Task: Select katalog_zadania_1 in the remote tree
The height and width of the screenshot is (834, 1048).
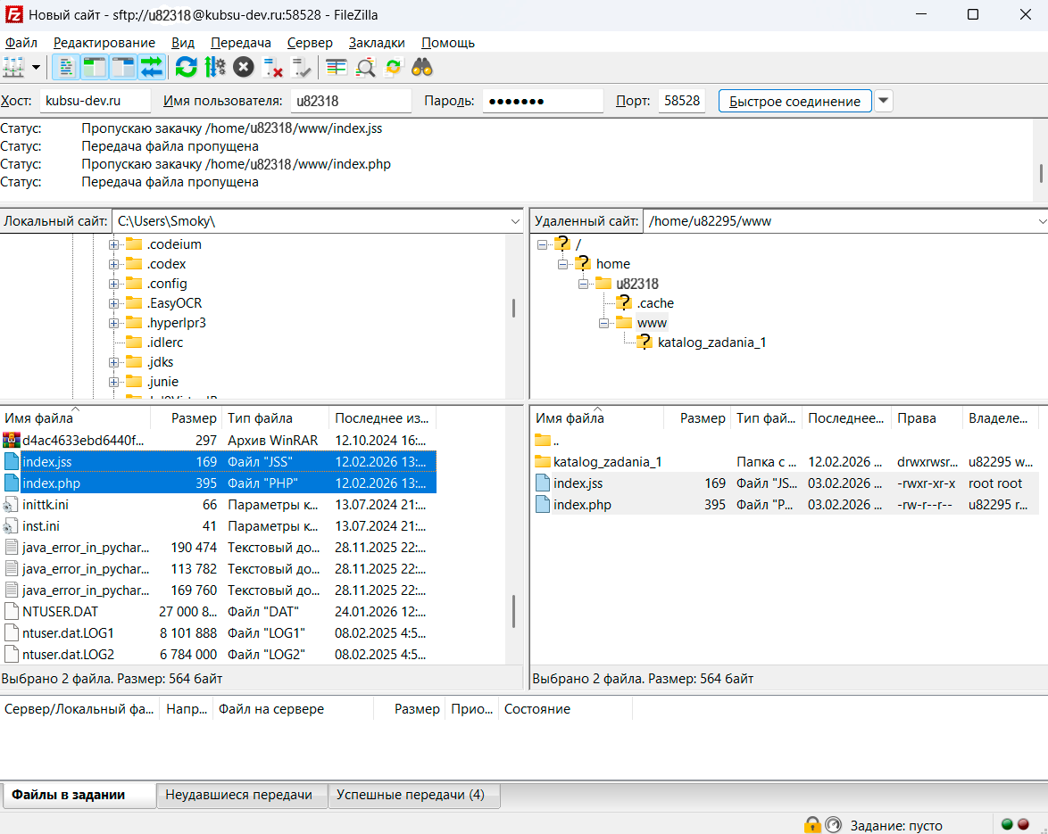Action: 711,343
